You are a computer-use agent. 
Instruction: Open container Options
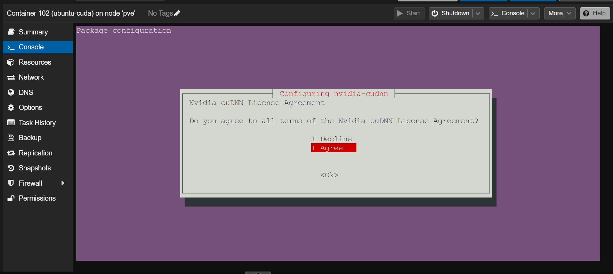(38, 107)
